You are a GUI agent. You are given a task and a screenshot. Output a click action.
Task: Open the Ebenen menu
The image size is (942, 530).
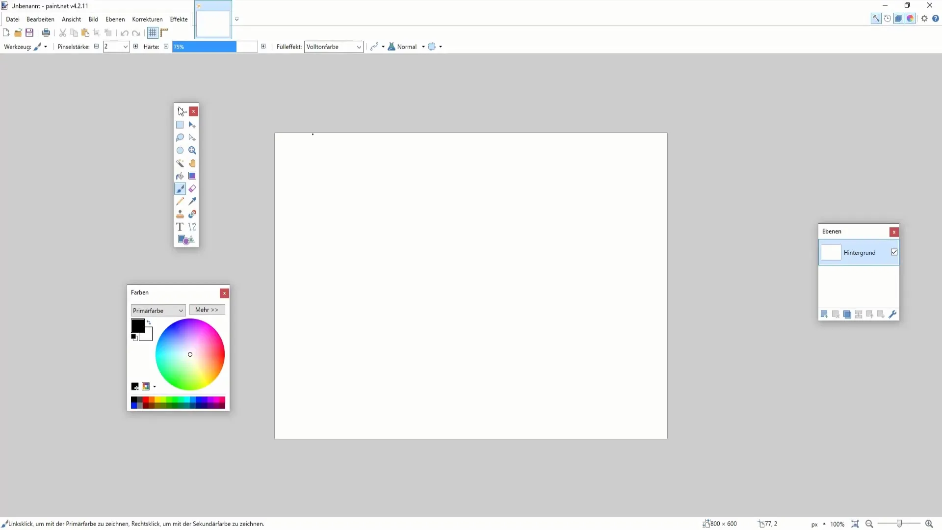point(115,19)
